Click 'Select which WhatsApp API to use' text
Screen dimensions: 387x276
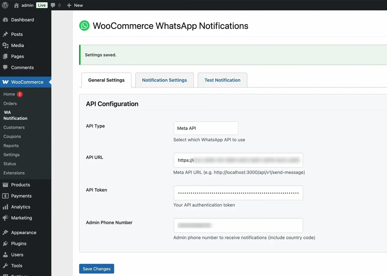click(209, 140)
